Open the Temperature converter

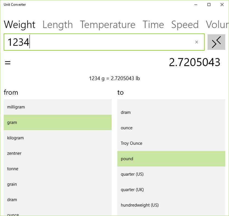click(107, 25)
